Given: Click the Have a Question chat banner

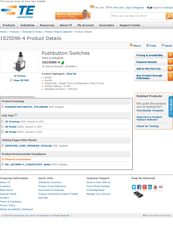Looking at the screenshot, I should tap(73, 15).
